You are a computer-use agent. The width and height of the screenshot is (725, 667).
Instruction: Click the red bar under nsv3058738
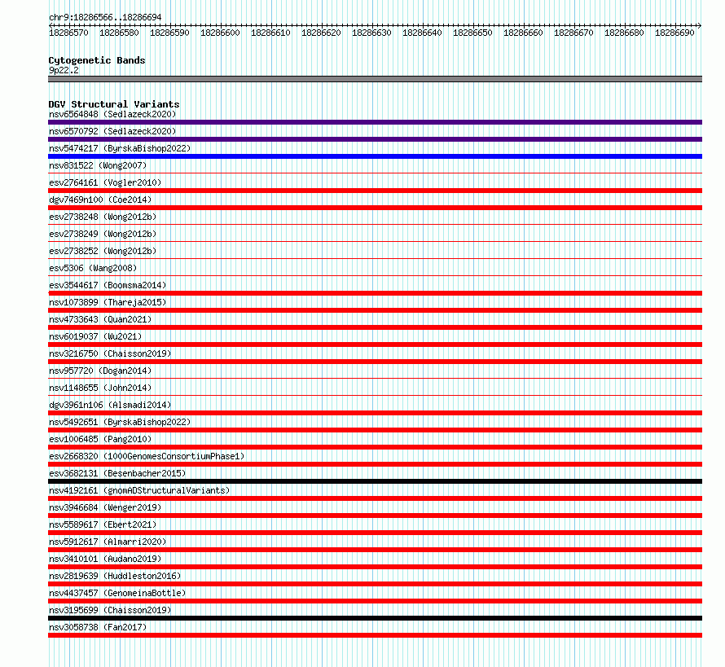[x=375, y=635]
